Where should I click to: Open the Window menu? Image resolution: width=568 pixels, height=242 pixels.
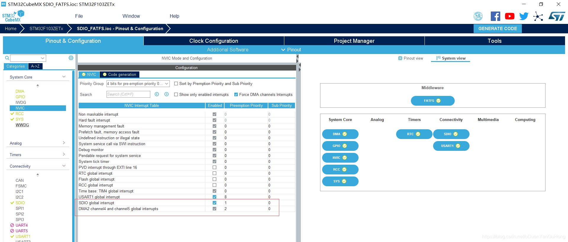[131, 16]
